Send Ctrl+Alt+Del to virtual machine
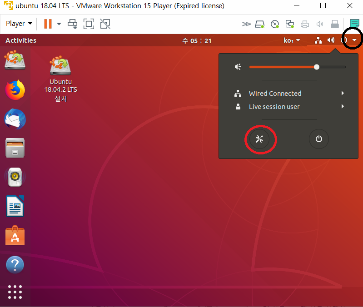 [x=72, y=24]
